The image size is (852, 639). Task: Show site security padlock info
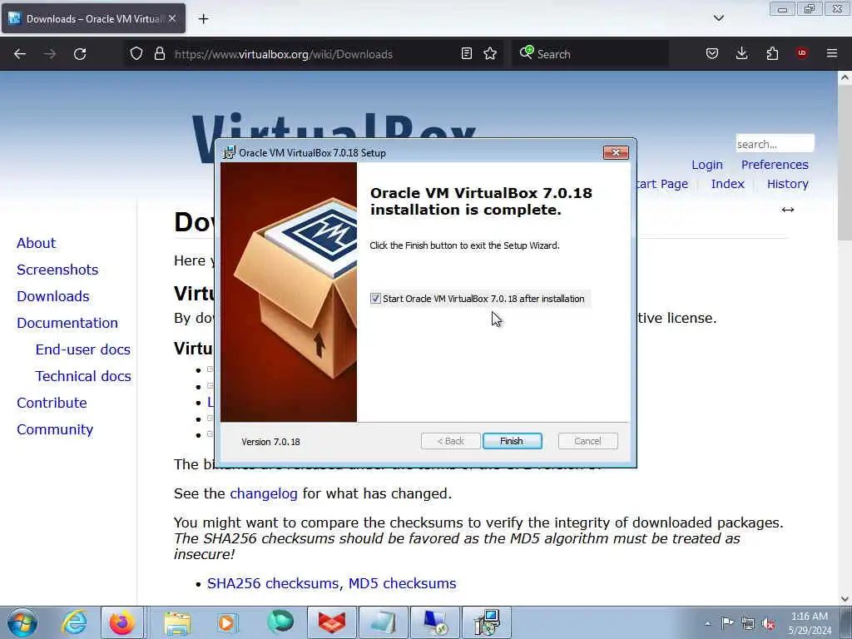pos(159,54)
